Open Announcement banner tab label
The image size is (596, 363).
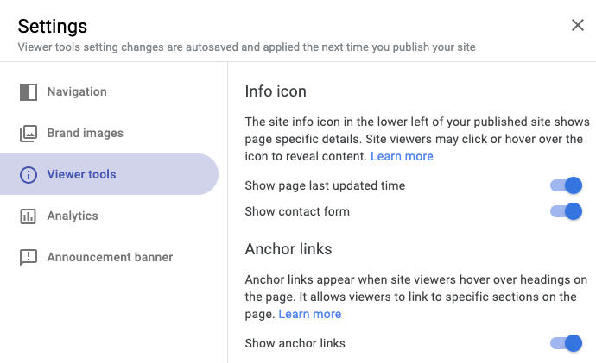(110, 258)
